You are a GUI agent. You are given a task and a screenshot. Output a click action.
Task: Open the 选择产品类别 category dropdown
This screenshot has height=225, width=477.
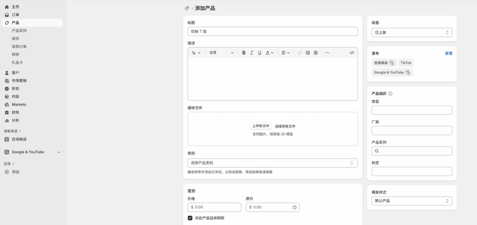point(273,163)
